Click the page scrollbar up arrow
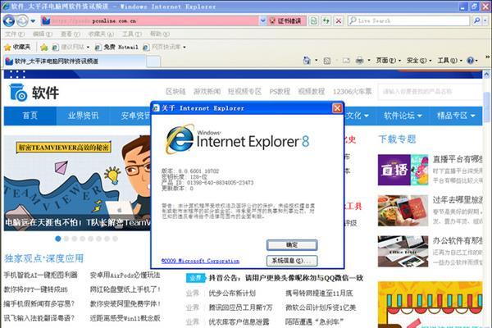 coord(486,75)
